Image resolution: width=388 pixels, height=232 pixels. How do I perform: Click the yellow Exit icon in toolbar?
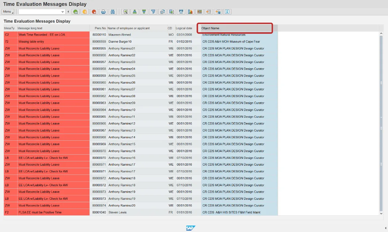(85, 12)
